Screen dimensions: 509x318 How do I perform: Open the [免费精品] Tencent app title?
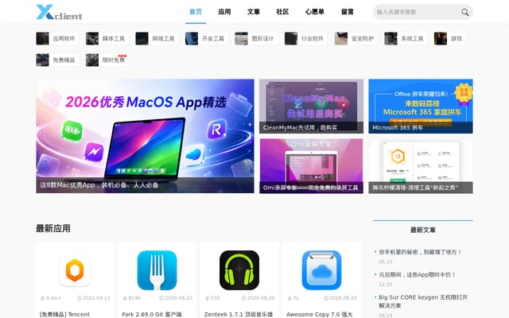pos(64,315)
